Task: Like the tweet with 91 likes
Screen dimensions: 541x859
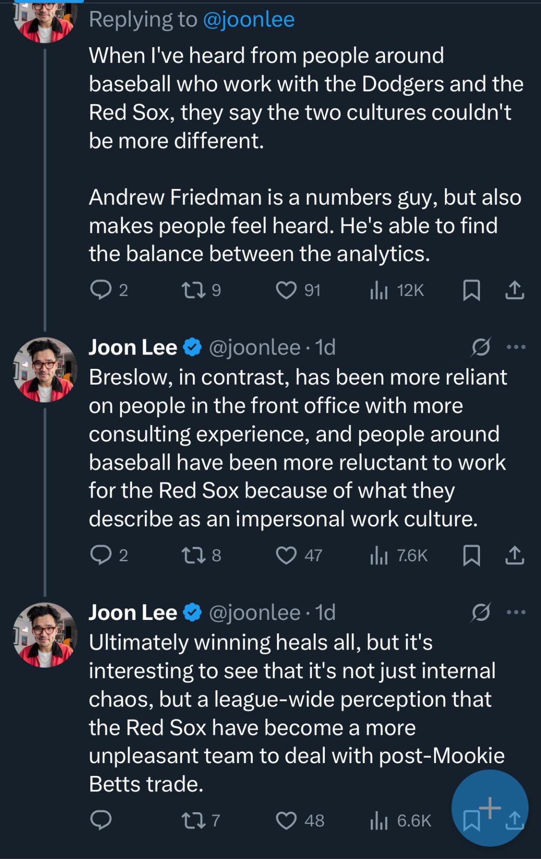Action: click(286, 290)
